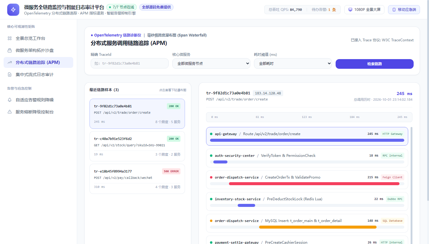The height and width of the screenshot is (244, 429).
Task: Click the lightning bolt platform logo
Action: tap(13, 10)
